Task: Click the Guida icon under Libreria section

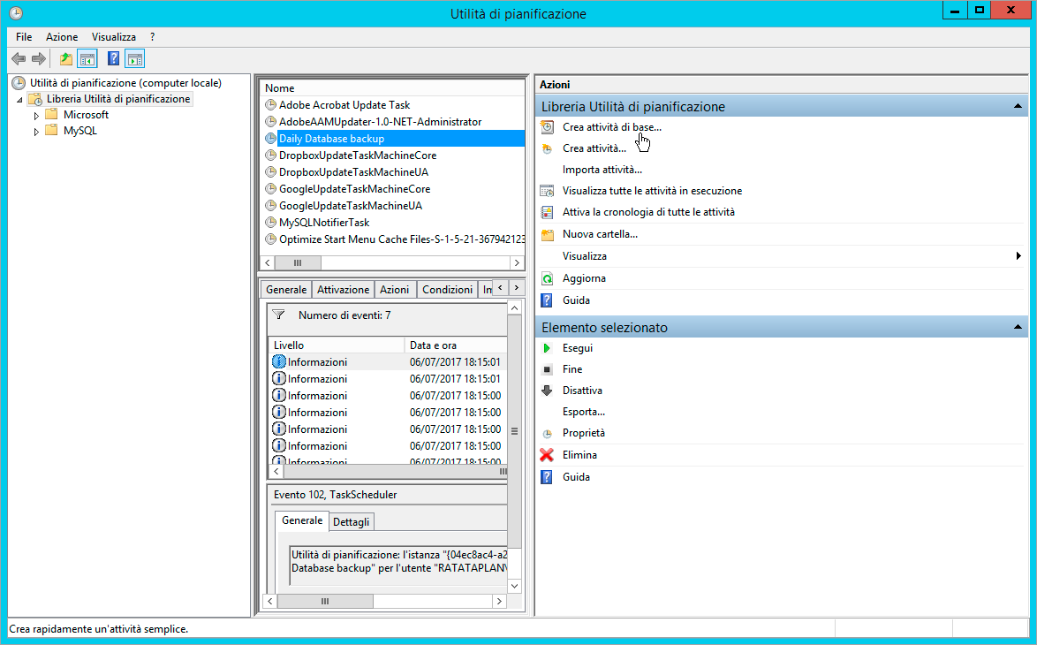Action: click(x=547, y=300)
